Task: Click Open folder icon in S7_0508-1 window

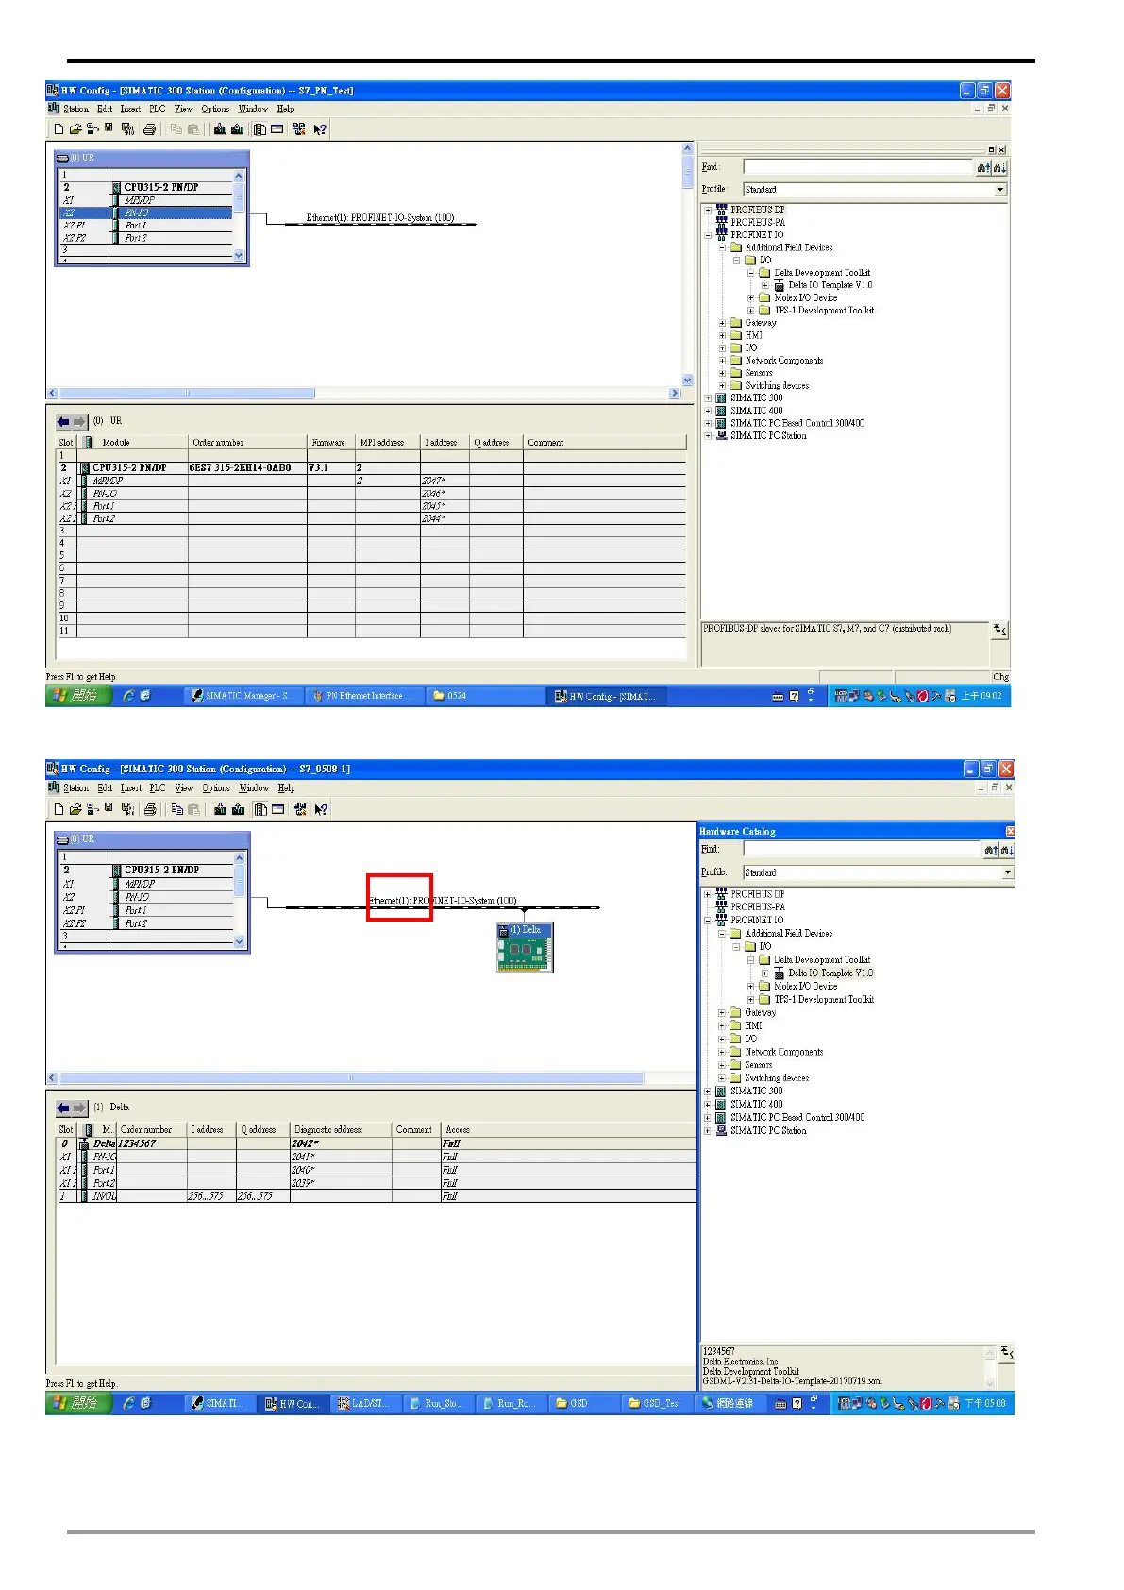Action: pos(75,809)
